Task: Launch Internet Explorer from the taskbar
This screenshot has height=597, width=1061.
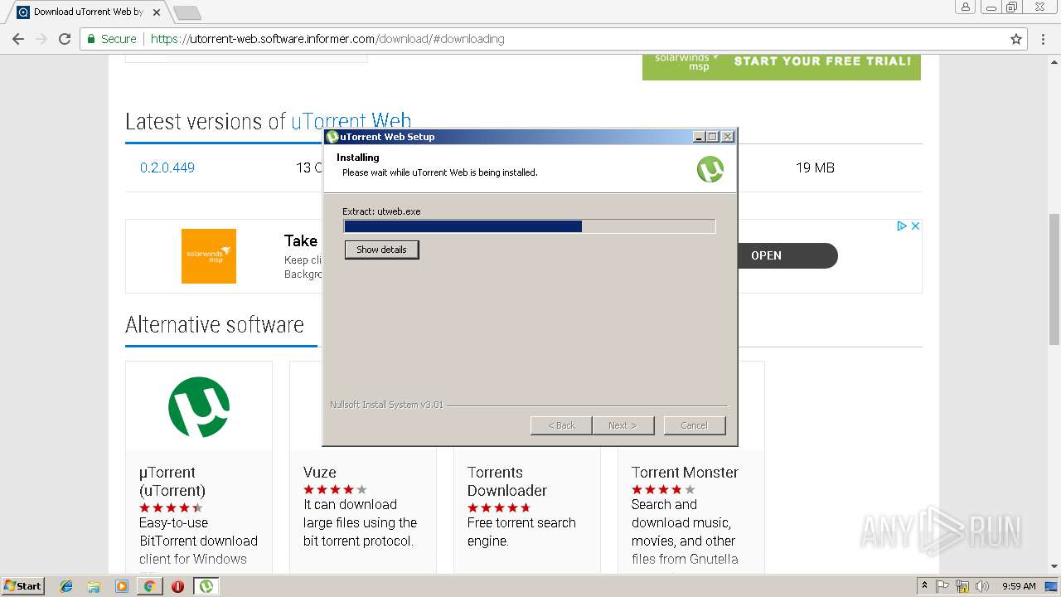Action: tap(66, 586)
